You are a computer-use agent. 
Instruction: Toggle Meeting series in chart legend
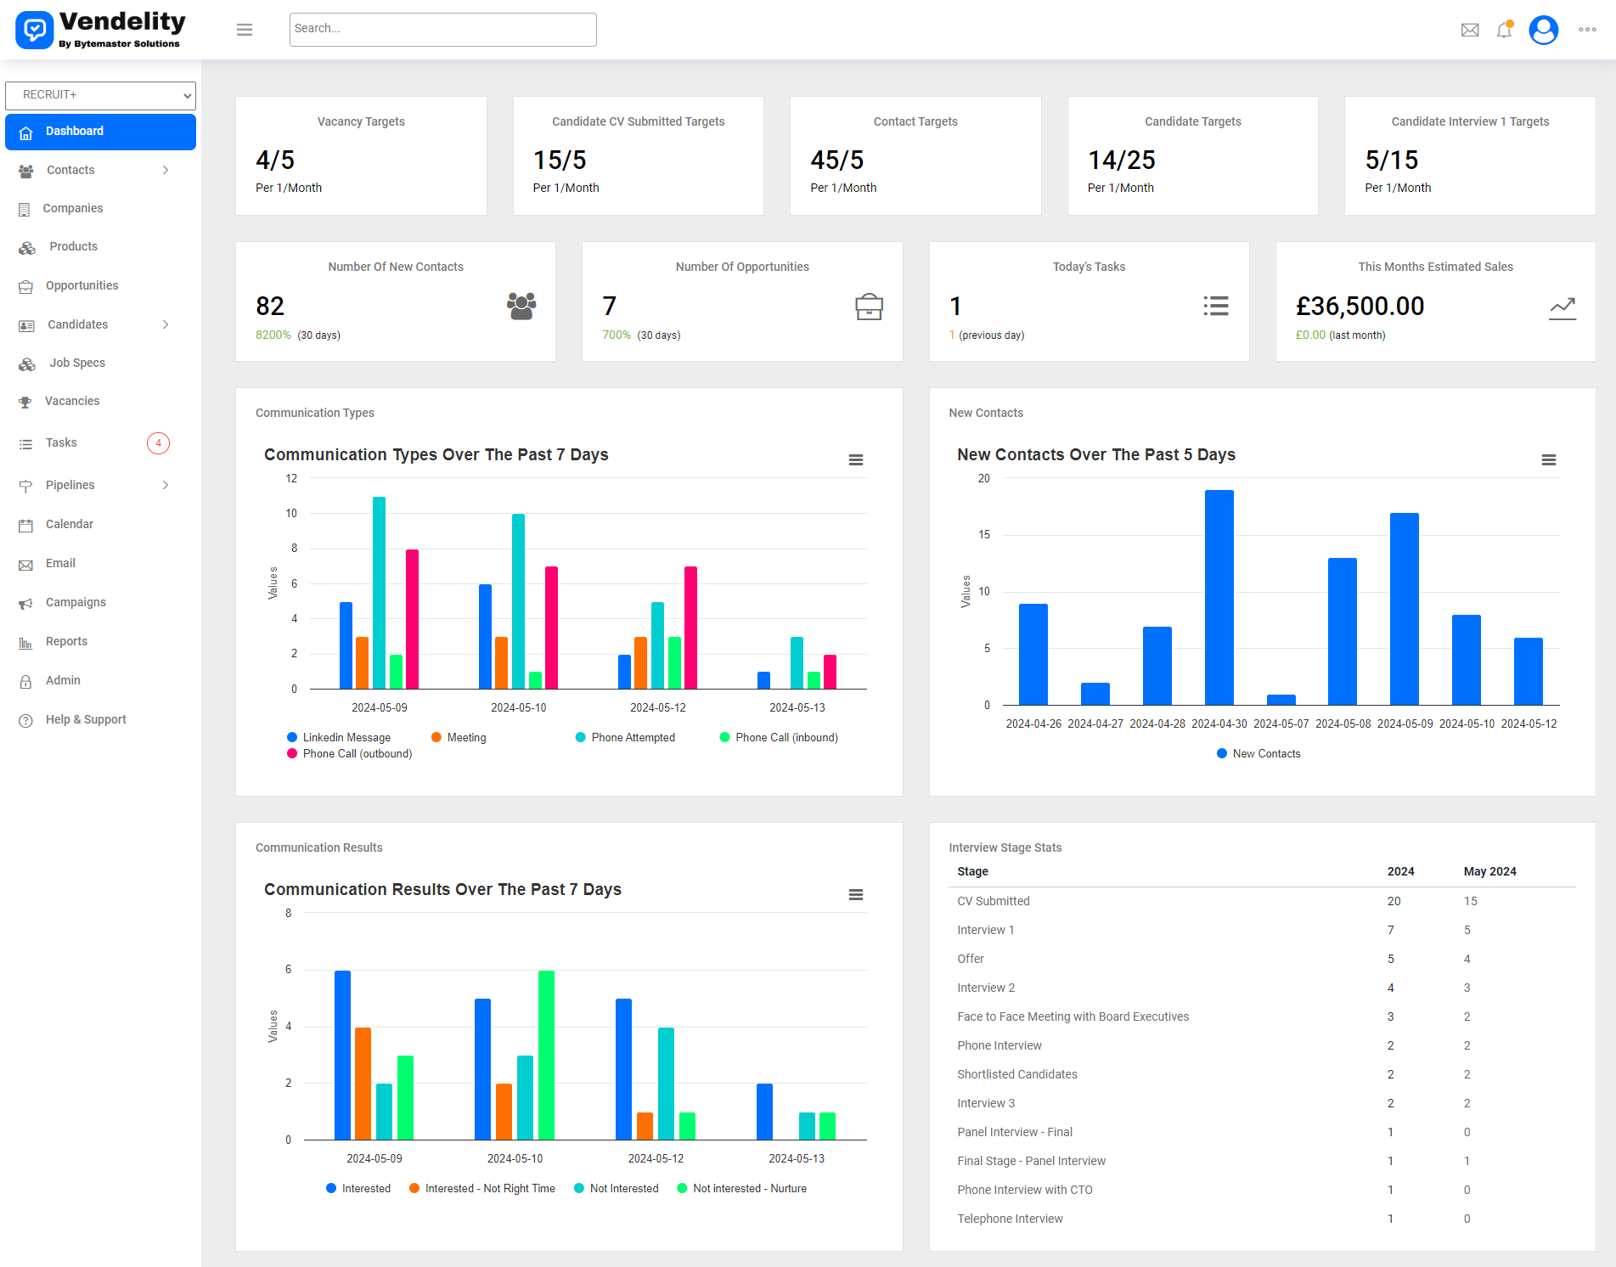point(459,737)
